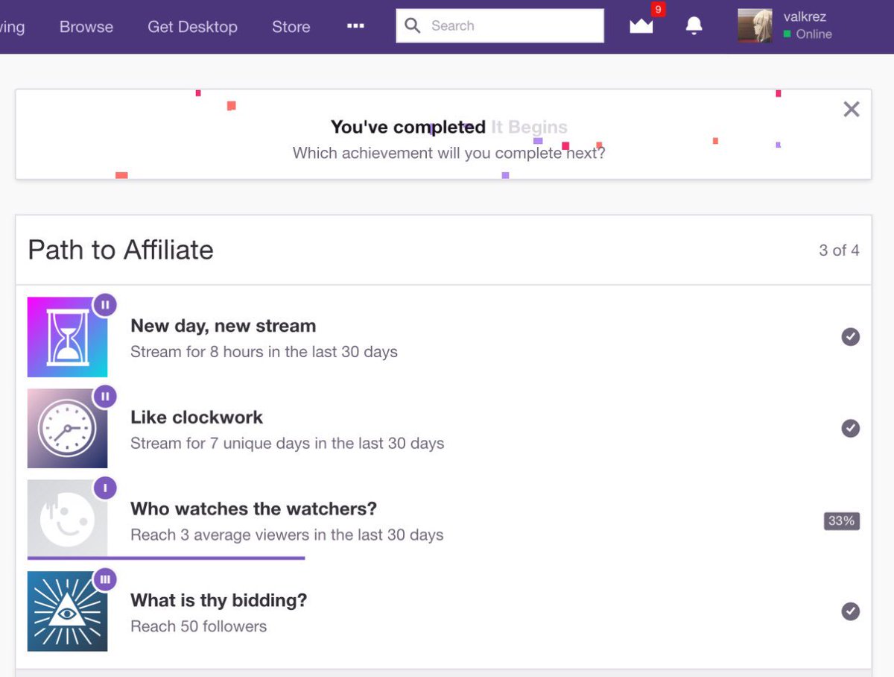
Task: Click the checkmark for What is thy bidding
Action: (x=850, y=611)
